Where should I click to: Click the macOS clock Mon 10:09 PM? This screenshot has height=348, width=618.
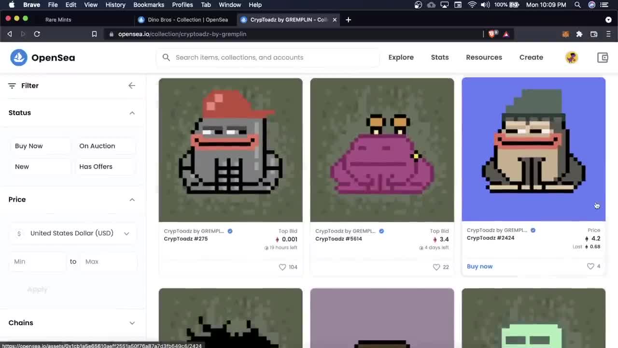pos(546,5)
